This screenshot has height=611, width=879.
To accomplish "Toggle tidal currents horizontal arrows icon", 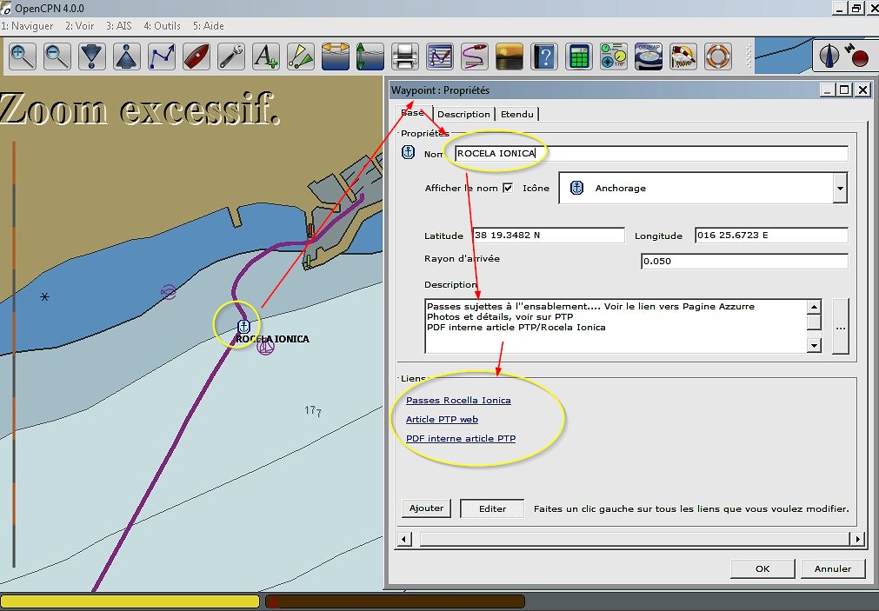I will click(x=336, y=56).
